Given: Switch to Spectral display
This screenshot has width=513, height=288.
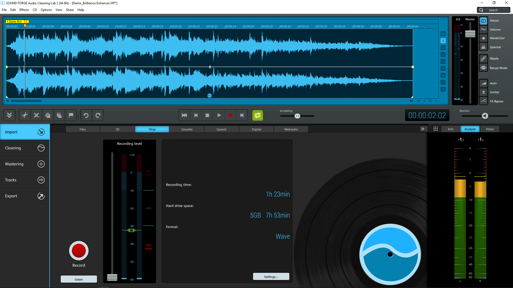Looking at the screenshot, I should coord(483,47).
